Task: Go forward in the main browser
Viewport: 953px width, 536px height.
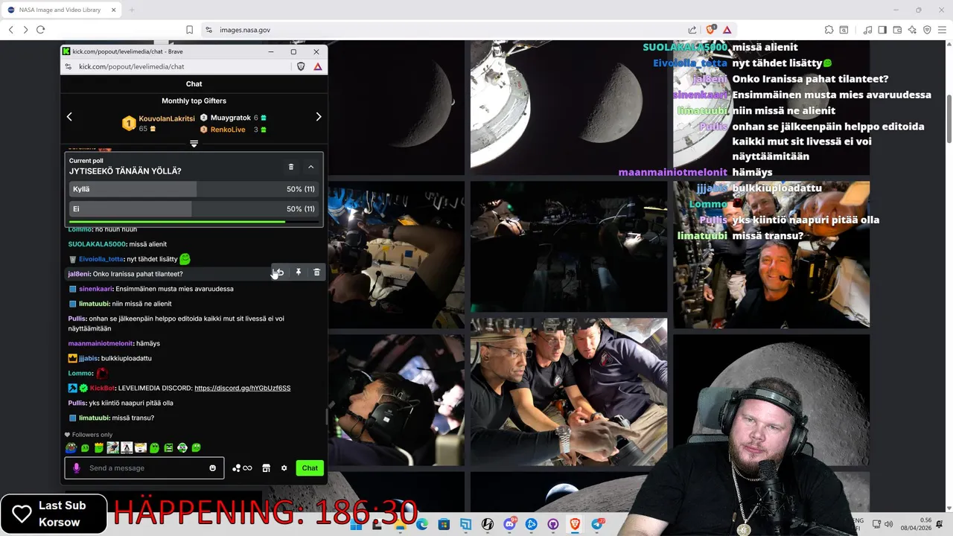Action: click(x=25, y=30)
